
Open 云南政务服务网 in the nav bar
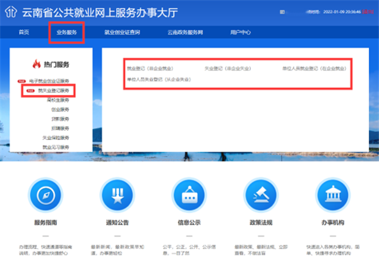184,32
